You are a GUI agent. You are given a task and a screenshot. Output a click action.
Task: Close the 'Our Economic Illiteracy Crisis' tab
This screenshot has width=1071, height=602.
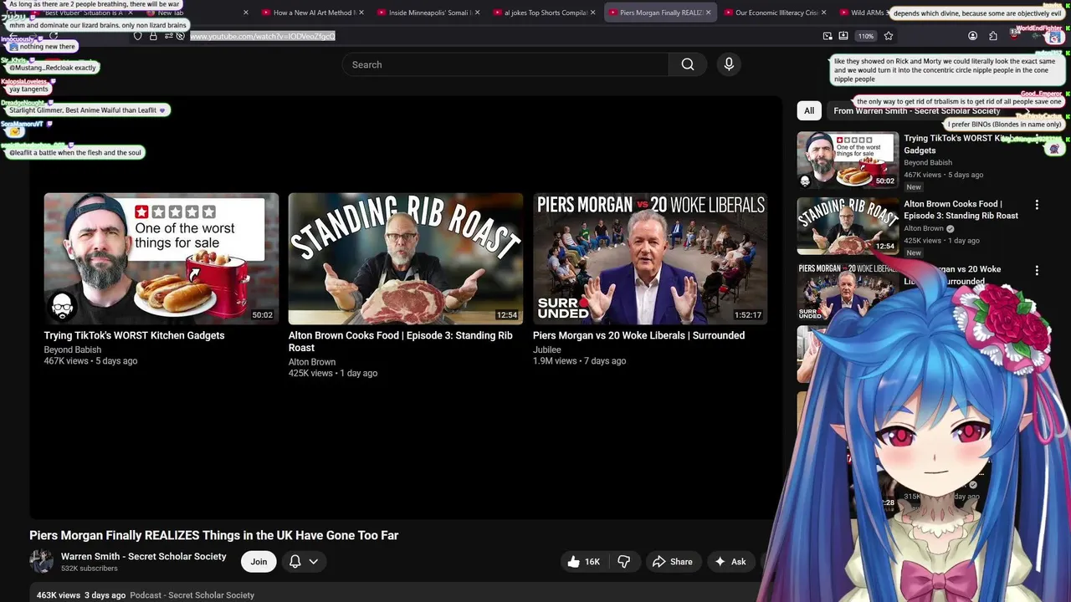point(824,13)
